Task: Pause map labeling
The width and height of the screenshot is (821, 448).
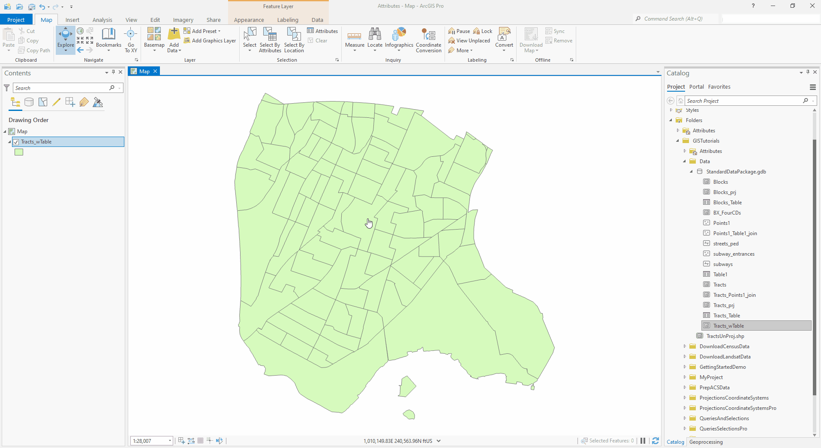Action: pyautogui.click(x=458, y=31)
